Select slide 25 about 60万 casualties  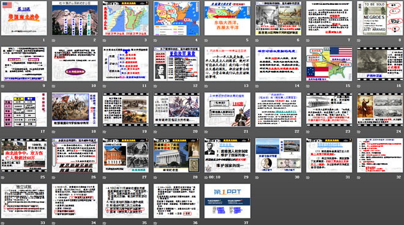(x=24, y=155)
